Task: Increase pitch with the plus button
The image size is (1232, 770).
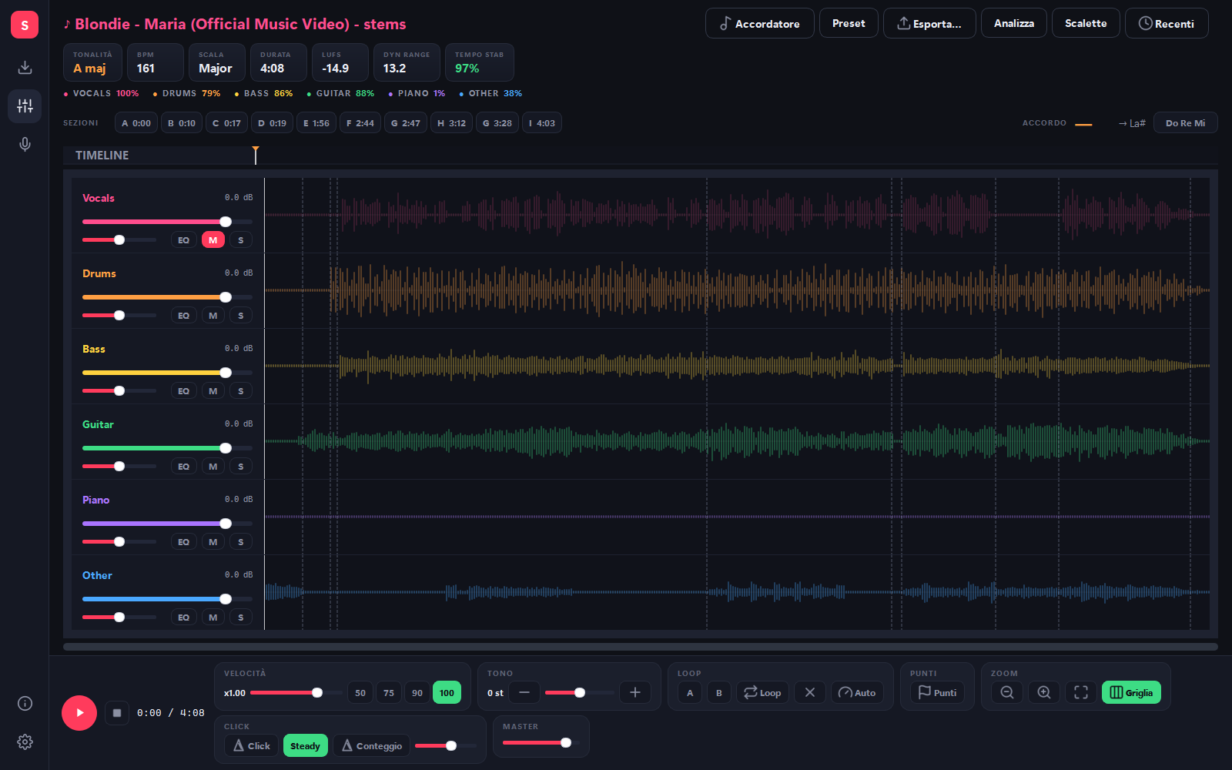Action: click(x=635, y=692)
